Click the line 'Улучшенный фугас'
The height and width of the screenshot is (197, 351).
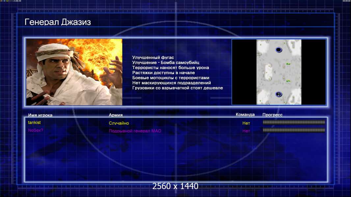(x=153, y=57)
